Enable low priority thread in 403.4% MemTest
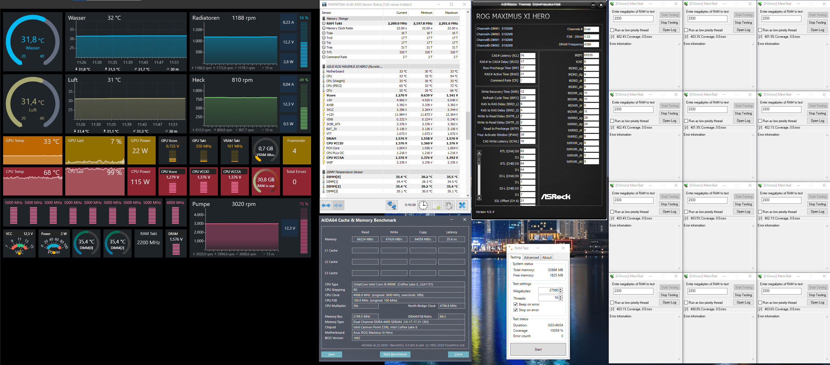 [612, 212]
